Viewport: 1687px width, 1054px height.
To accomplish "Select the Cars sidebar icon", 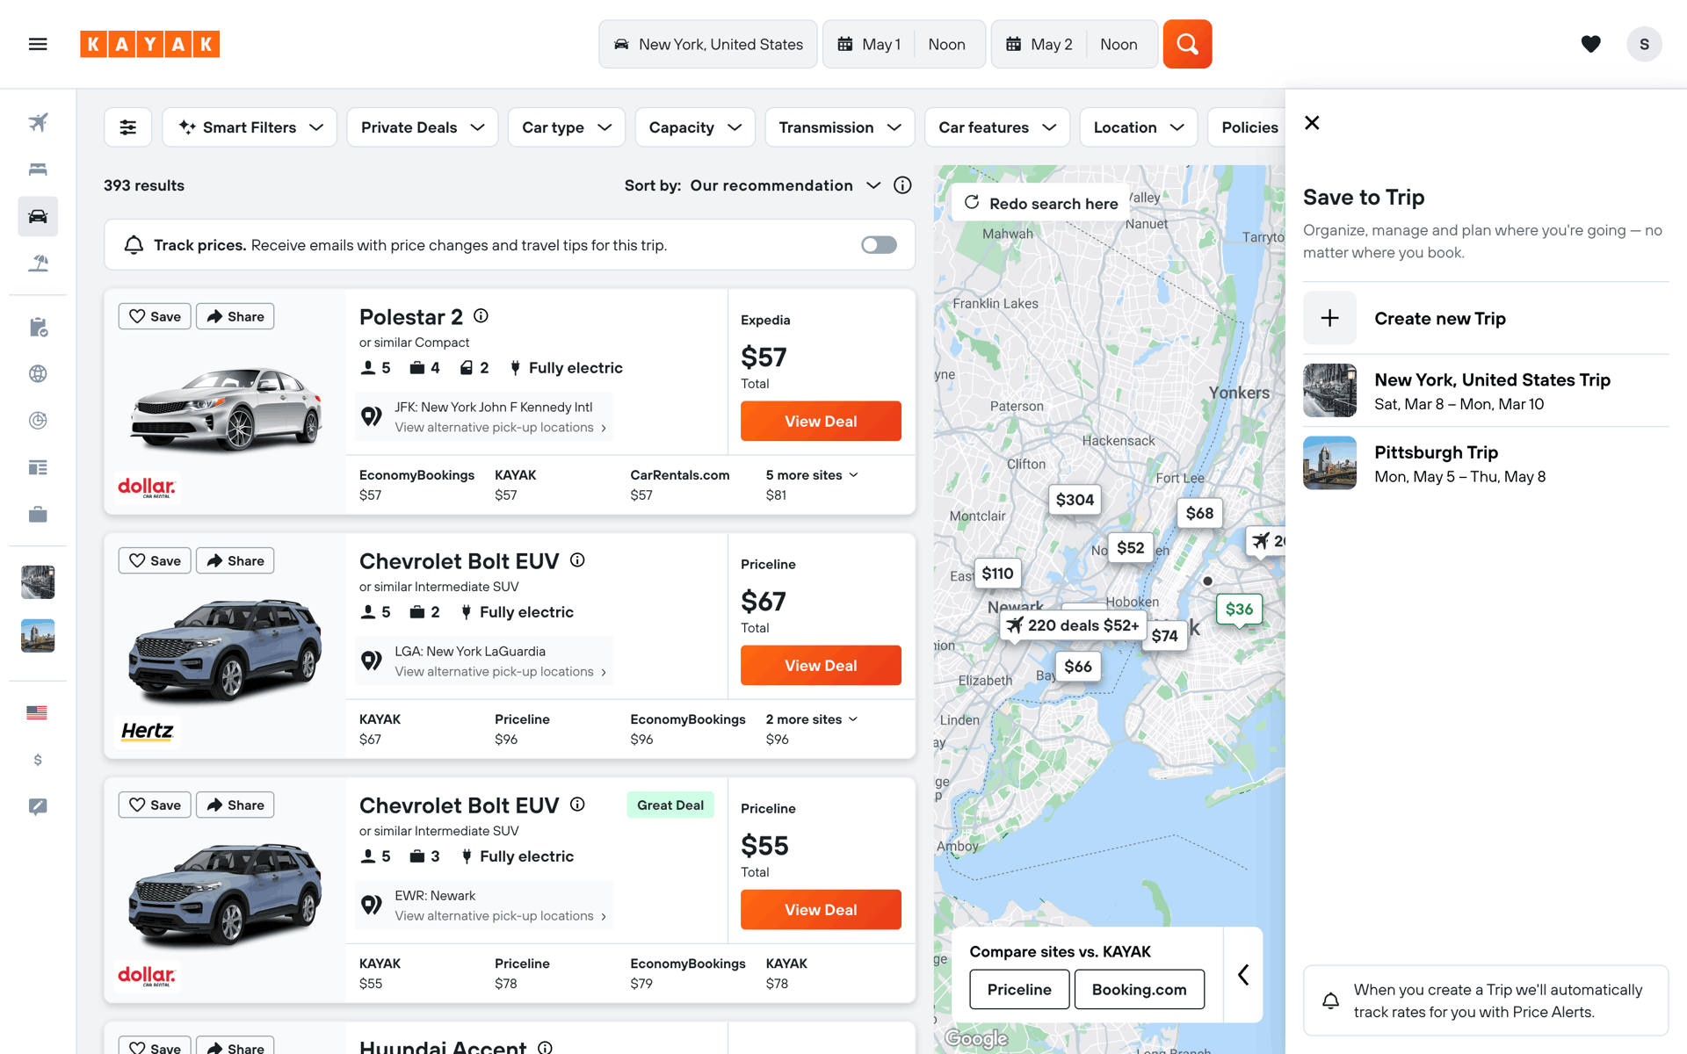I will tap(38, 216).
